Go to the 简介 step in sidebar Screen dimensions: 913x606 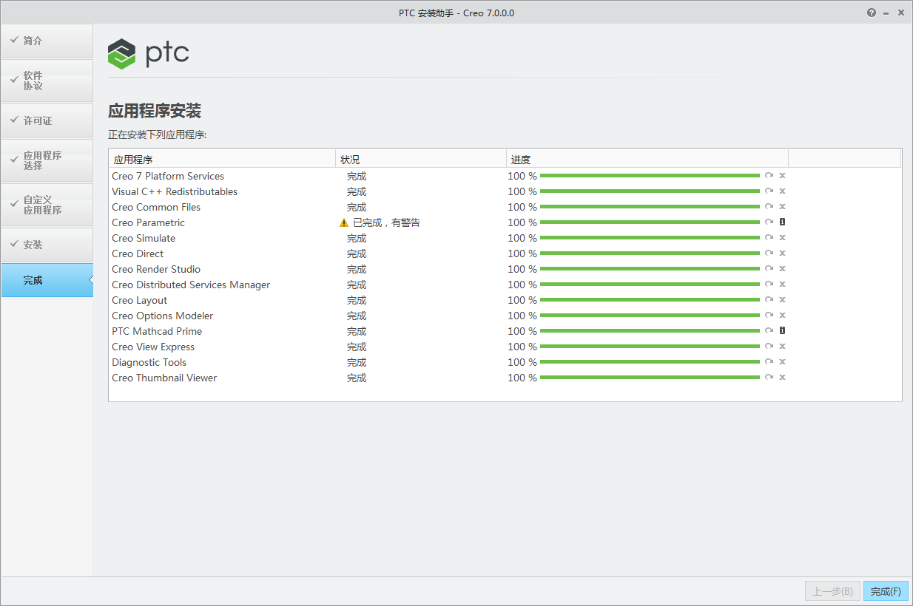[x=47, y=41]
